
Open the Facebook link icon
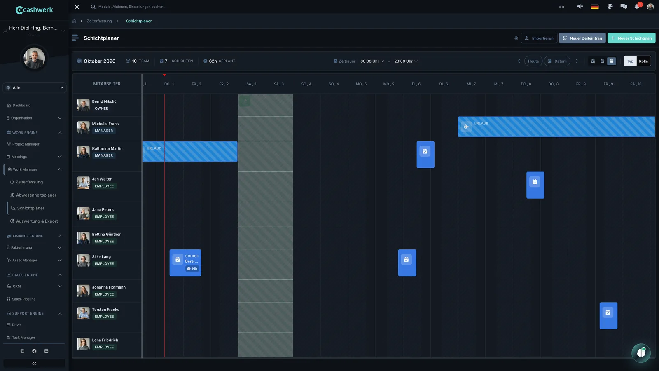click(x=34, y=351)
